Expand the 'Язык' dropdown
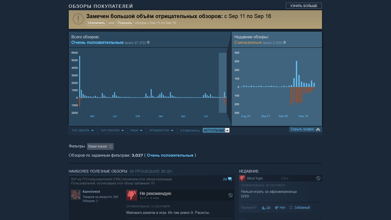 coord(137,130)
